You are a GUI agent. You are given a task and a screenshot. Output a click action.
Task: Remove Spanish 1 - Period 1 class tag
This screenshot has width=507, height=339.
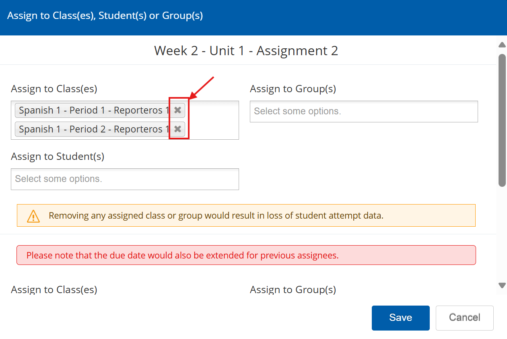coord(177,110)
